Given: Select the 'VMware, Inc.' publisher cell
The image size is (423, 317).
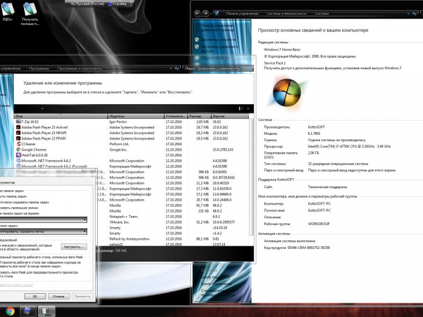Looking at the screenshot, I should pyautogui.click(x=119, y=222).
